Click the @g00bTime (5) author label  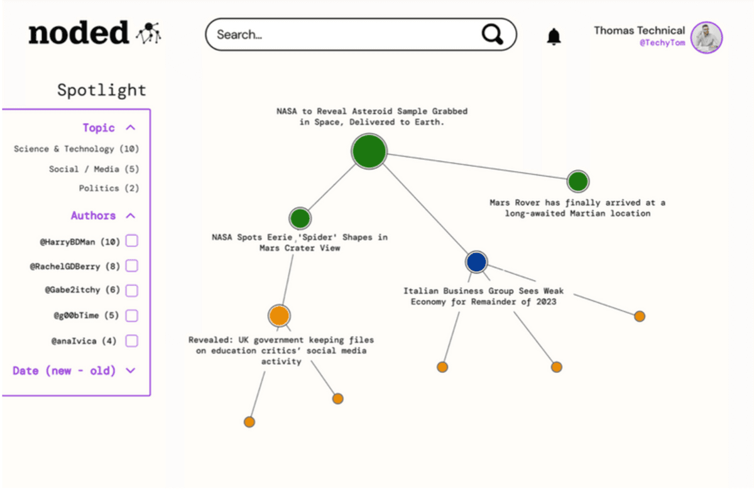pos(87,316)
